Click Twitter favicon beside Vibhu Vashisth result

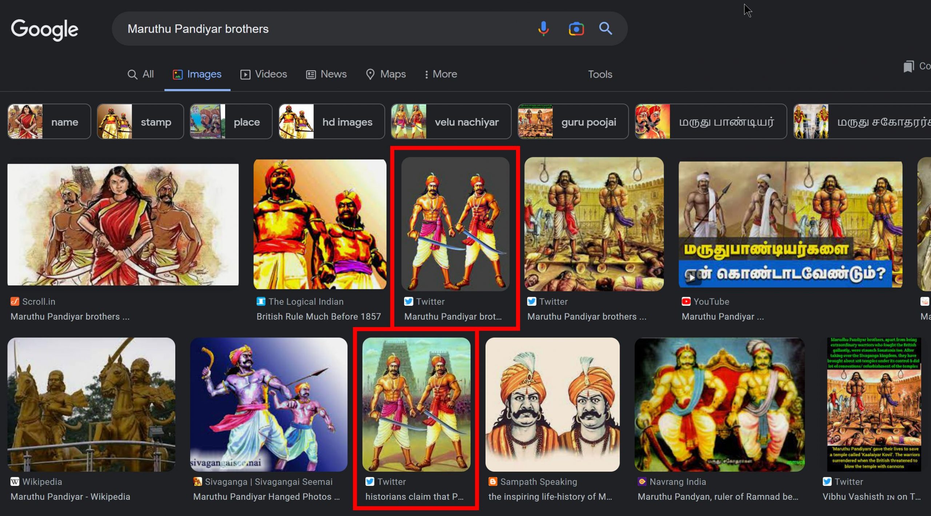point(827,482)
